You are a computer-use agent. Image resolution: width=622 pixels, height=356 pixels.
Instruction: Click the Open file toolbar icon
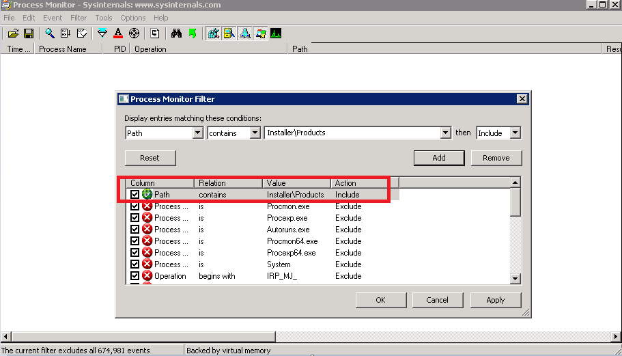pyautogui.click(x=13, y=33)
